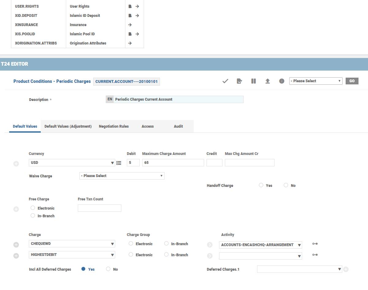Click the info circle icon in toolbar
Image resolution: width=368 pixels, height=290 pixels.
point(282,81)
